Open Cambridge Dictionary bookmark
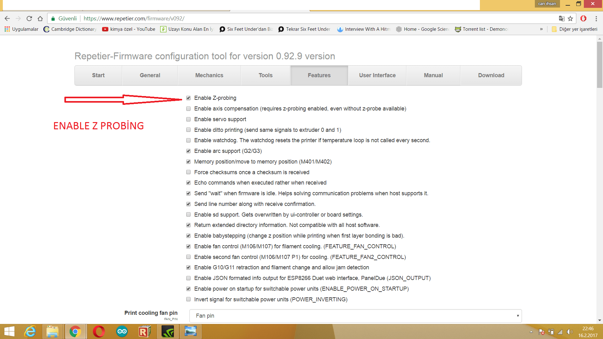The height and width of the screenshot is (339, 603). 70,29
